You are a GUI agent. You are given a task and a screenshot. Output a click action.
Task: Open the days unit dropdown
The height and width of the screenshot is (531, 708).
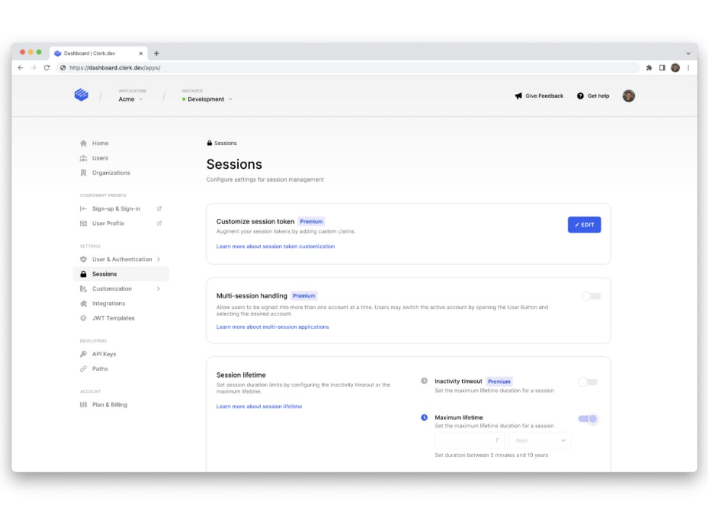tap(540, 440)
